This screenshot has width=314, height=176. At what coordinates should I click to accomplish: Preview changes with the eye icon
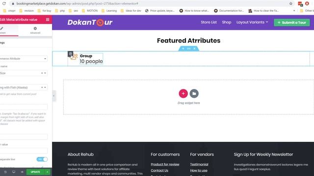pos(22,172)
